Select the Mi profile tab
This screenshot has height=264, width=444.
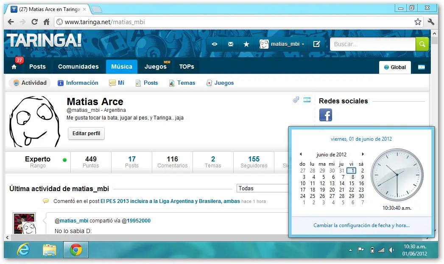tap(117, 83)
